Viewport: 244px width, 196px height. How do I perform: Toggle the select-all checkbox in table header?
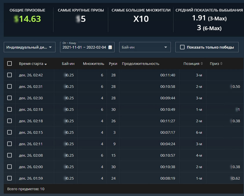(x=9, y=64)
